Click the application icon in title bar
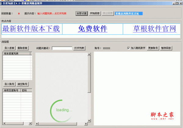 pos(1,3)
